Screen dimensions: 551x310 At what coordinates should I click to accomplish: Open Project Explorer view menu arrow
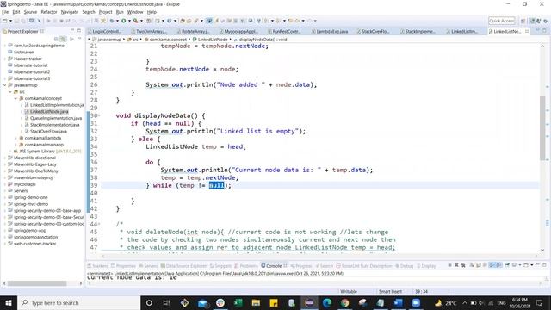click(79, 39)
